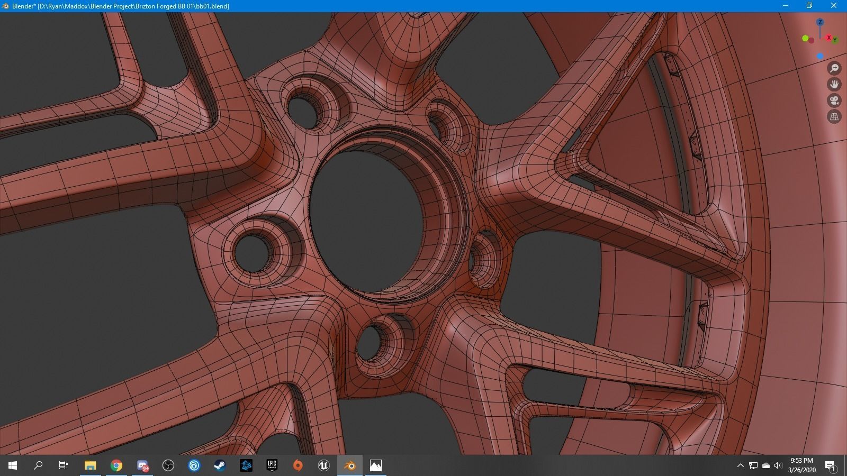This screenshot has height=476, width=847.
Task: Open Windows taskbar search
Action: coord(38,465)
